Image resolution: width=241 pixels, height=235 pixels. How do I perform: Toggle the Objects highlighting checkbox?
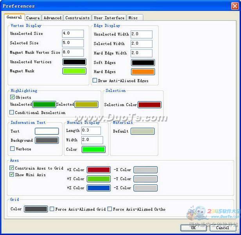click(x=13, y=97)
